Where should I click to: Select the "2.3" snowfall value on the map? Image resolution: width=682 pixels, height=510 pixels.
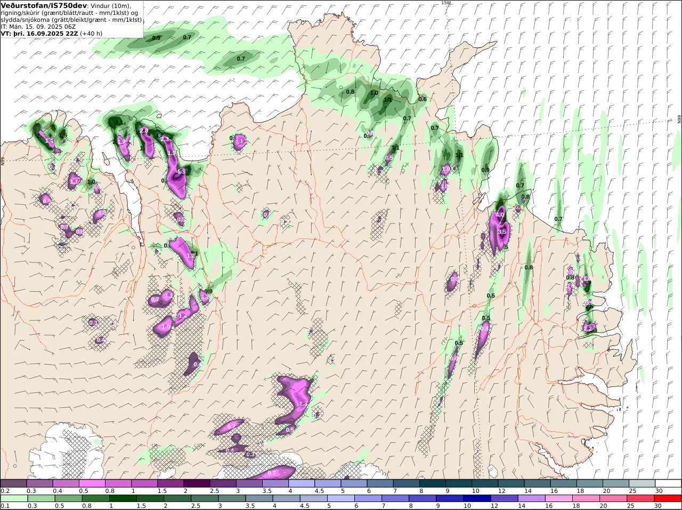tap(164, 139)
